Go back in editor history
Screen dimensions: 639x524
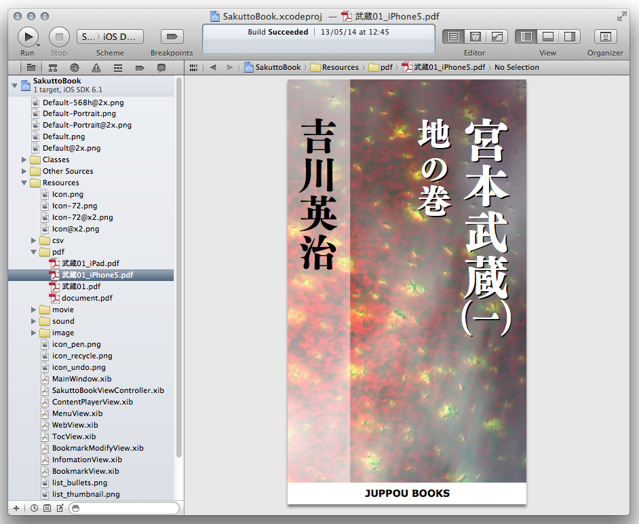(x=213, y=67)
